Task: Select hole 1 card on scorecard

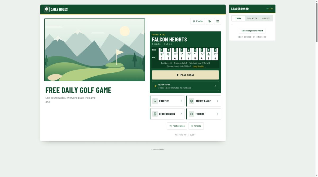Action: click(x=162, y=54)
